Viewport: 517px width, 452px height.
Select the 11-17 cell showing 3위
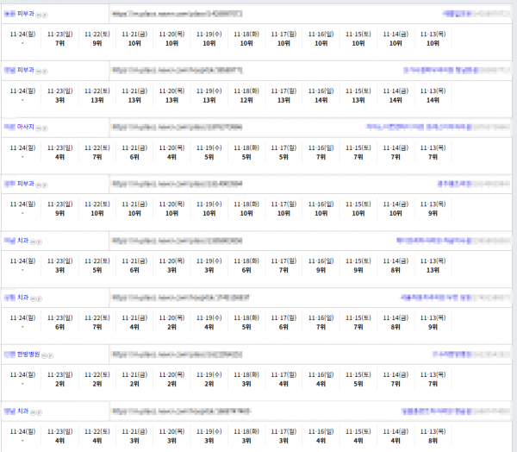283,436
